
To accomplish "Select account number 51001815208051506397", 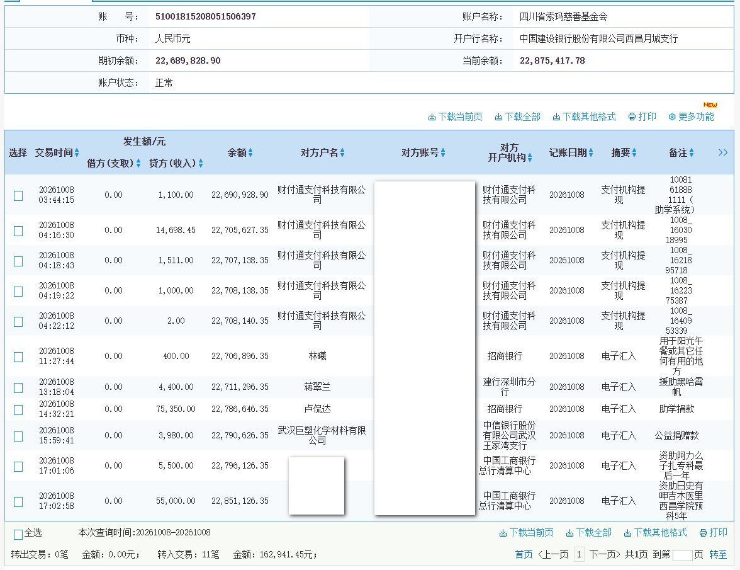I will pos(206,16).
